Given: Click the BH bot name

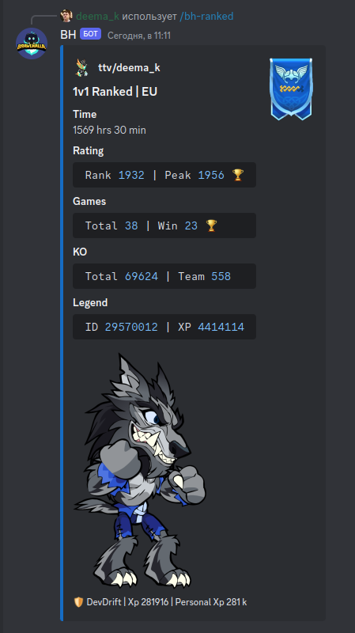Looking at the screenshot, I should pyautogui.click(x=68, y=35).
